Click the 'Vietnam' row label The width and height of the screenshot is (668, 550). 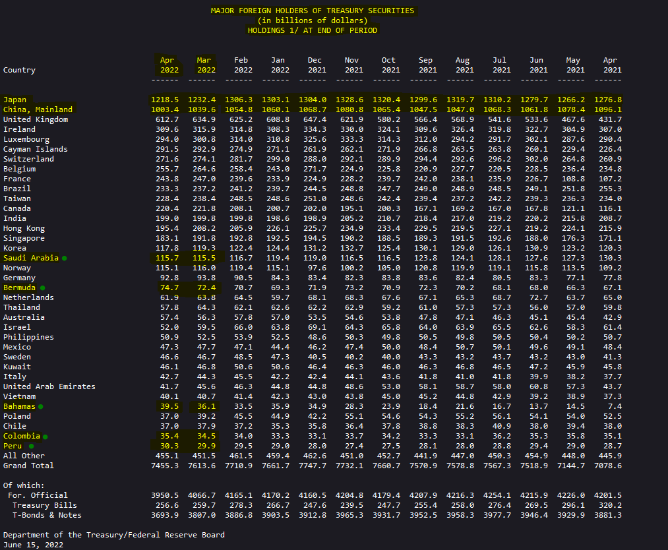point(19,396)
